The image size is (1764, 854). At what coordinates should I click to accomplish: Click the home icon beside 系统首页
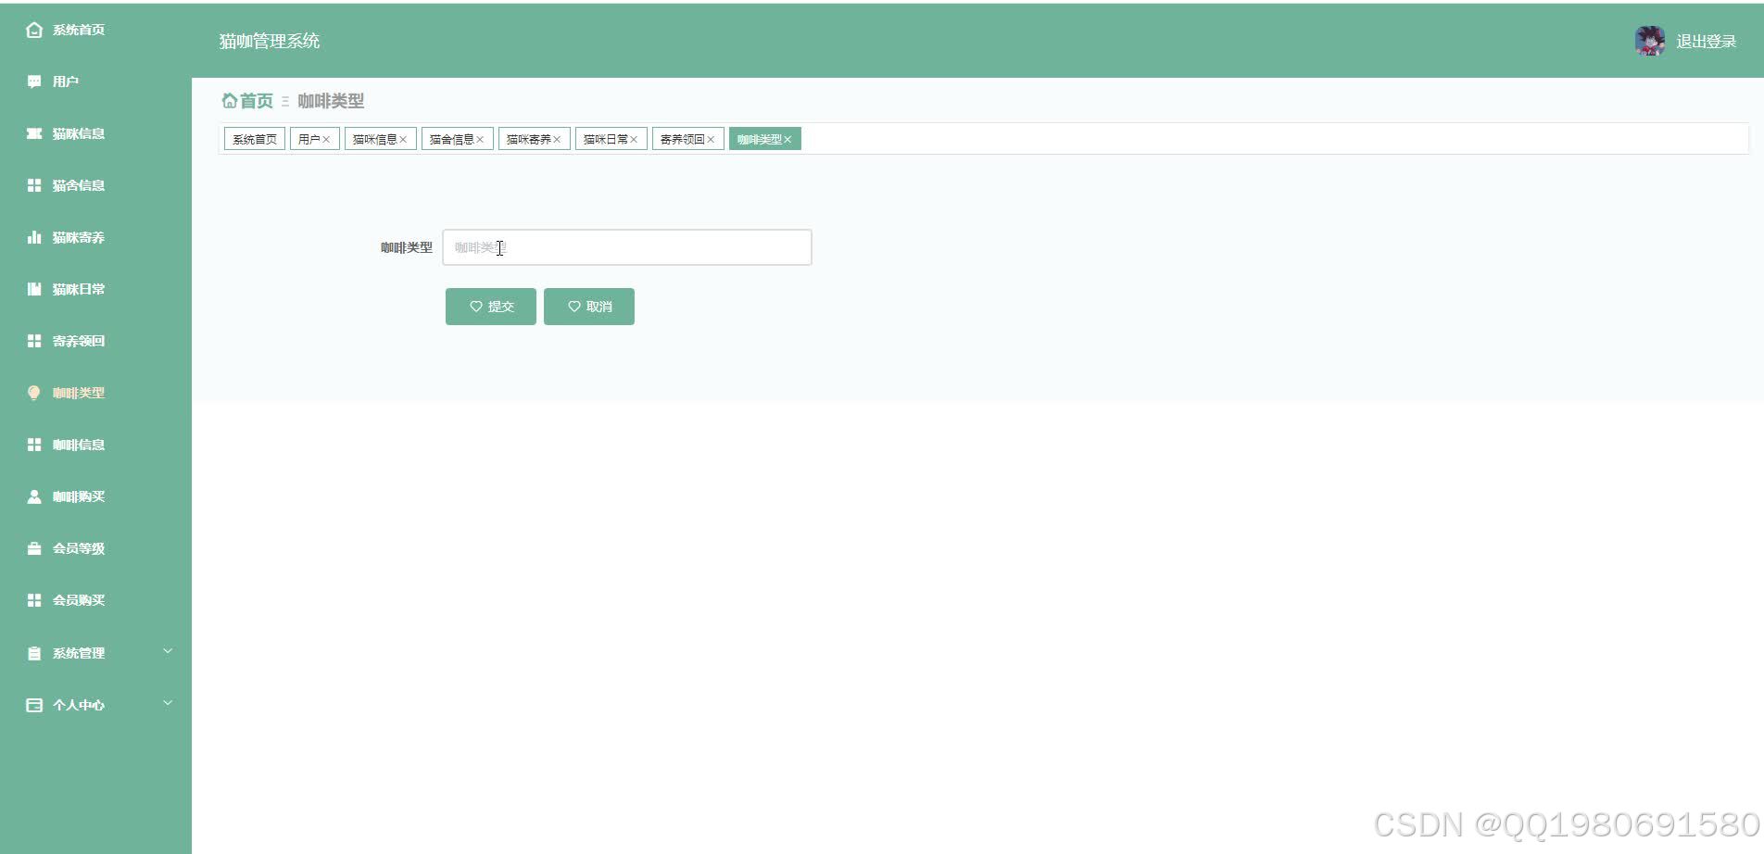[x=34, y=30]
